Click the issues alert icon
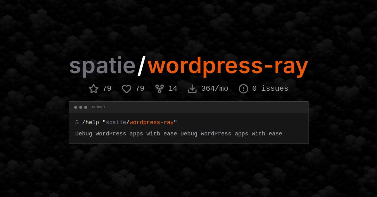This screenshot has height=197, width=377. point(243,88)
